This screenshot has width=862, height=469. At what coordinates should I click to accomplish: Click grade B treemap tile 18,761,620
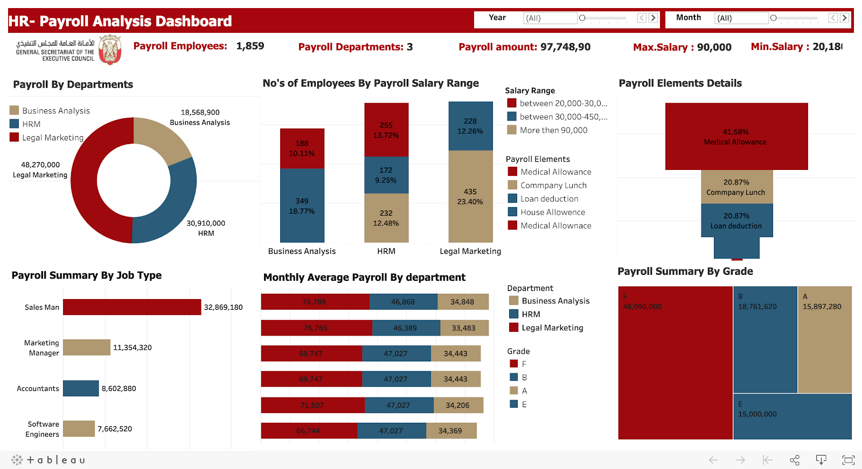pyautogui.click(x=765, y=339)
